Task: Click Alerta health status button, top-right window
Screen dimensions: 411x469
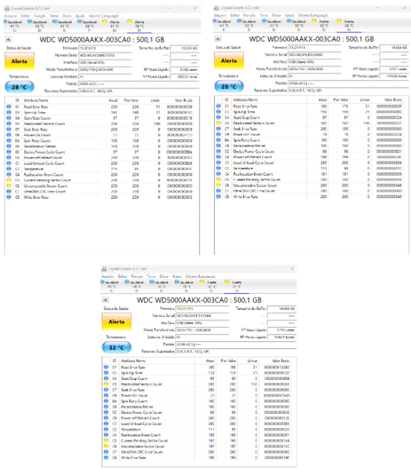Action: [x=229, y=60]
